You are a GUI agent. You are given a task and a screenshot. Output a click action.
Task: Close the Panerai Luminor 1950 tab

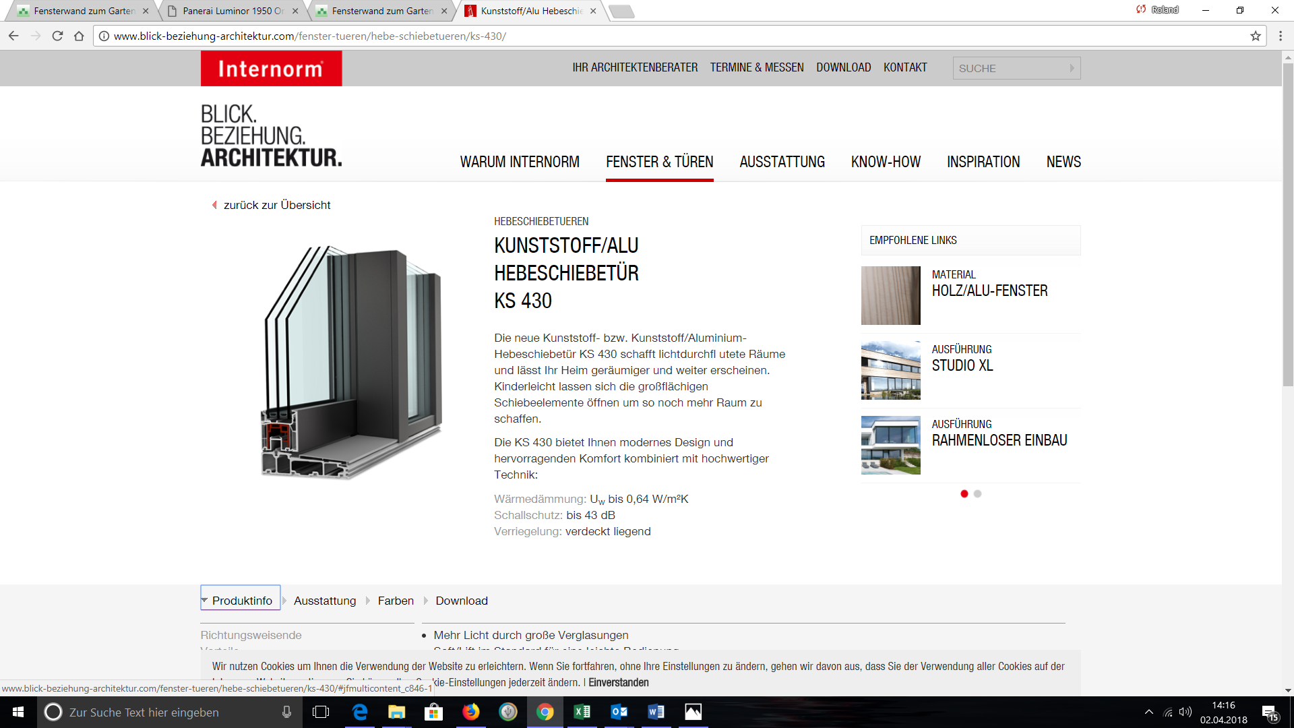pyautogui.click(x=295, y=11)
